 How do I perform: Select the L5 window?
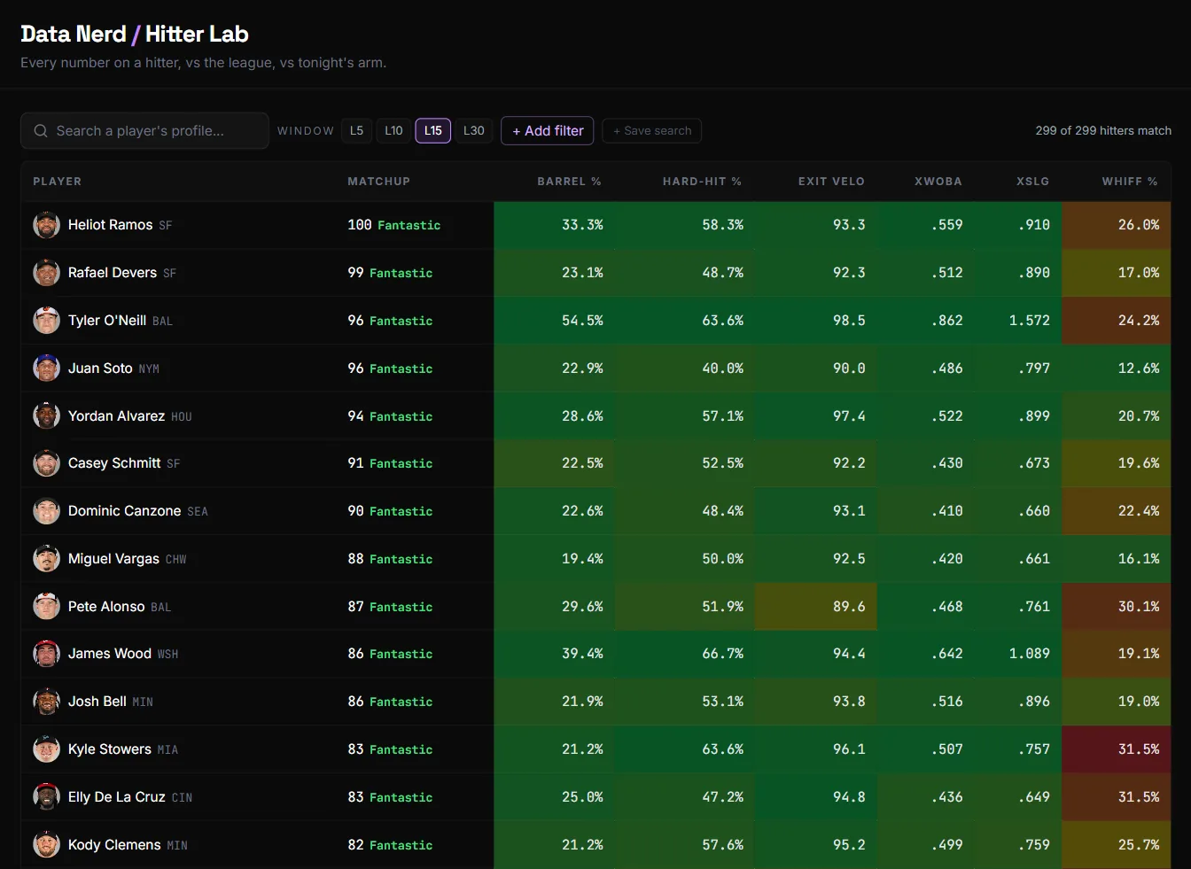pyautogui.click(x=356, y=131)
